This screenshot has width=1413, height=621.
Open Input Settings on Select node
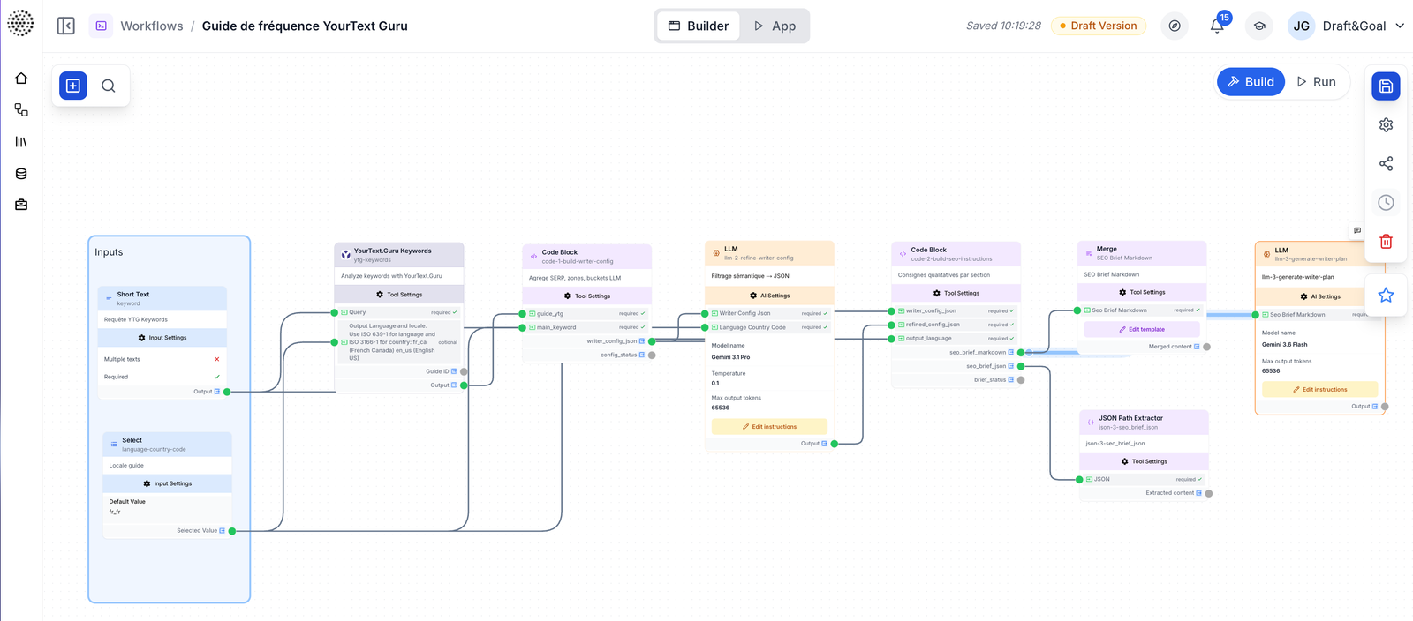click(x=168, y=483)
